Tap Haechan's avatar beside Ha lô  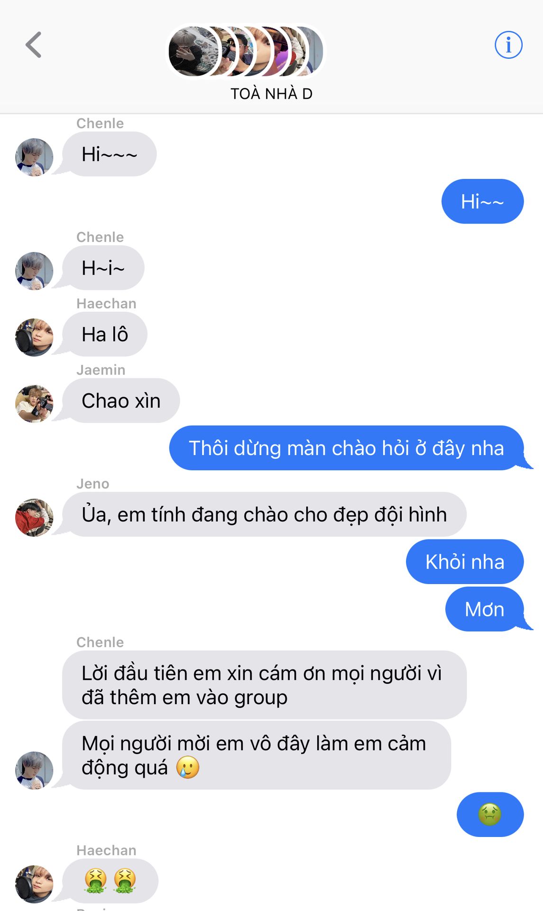point(34,337)
